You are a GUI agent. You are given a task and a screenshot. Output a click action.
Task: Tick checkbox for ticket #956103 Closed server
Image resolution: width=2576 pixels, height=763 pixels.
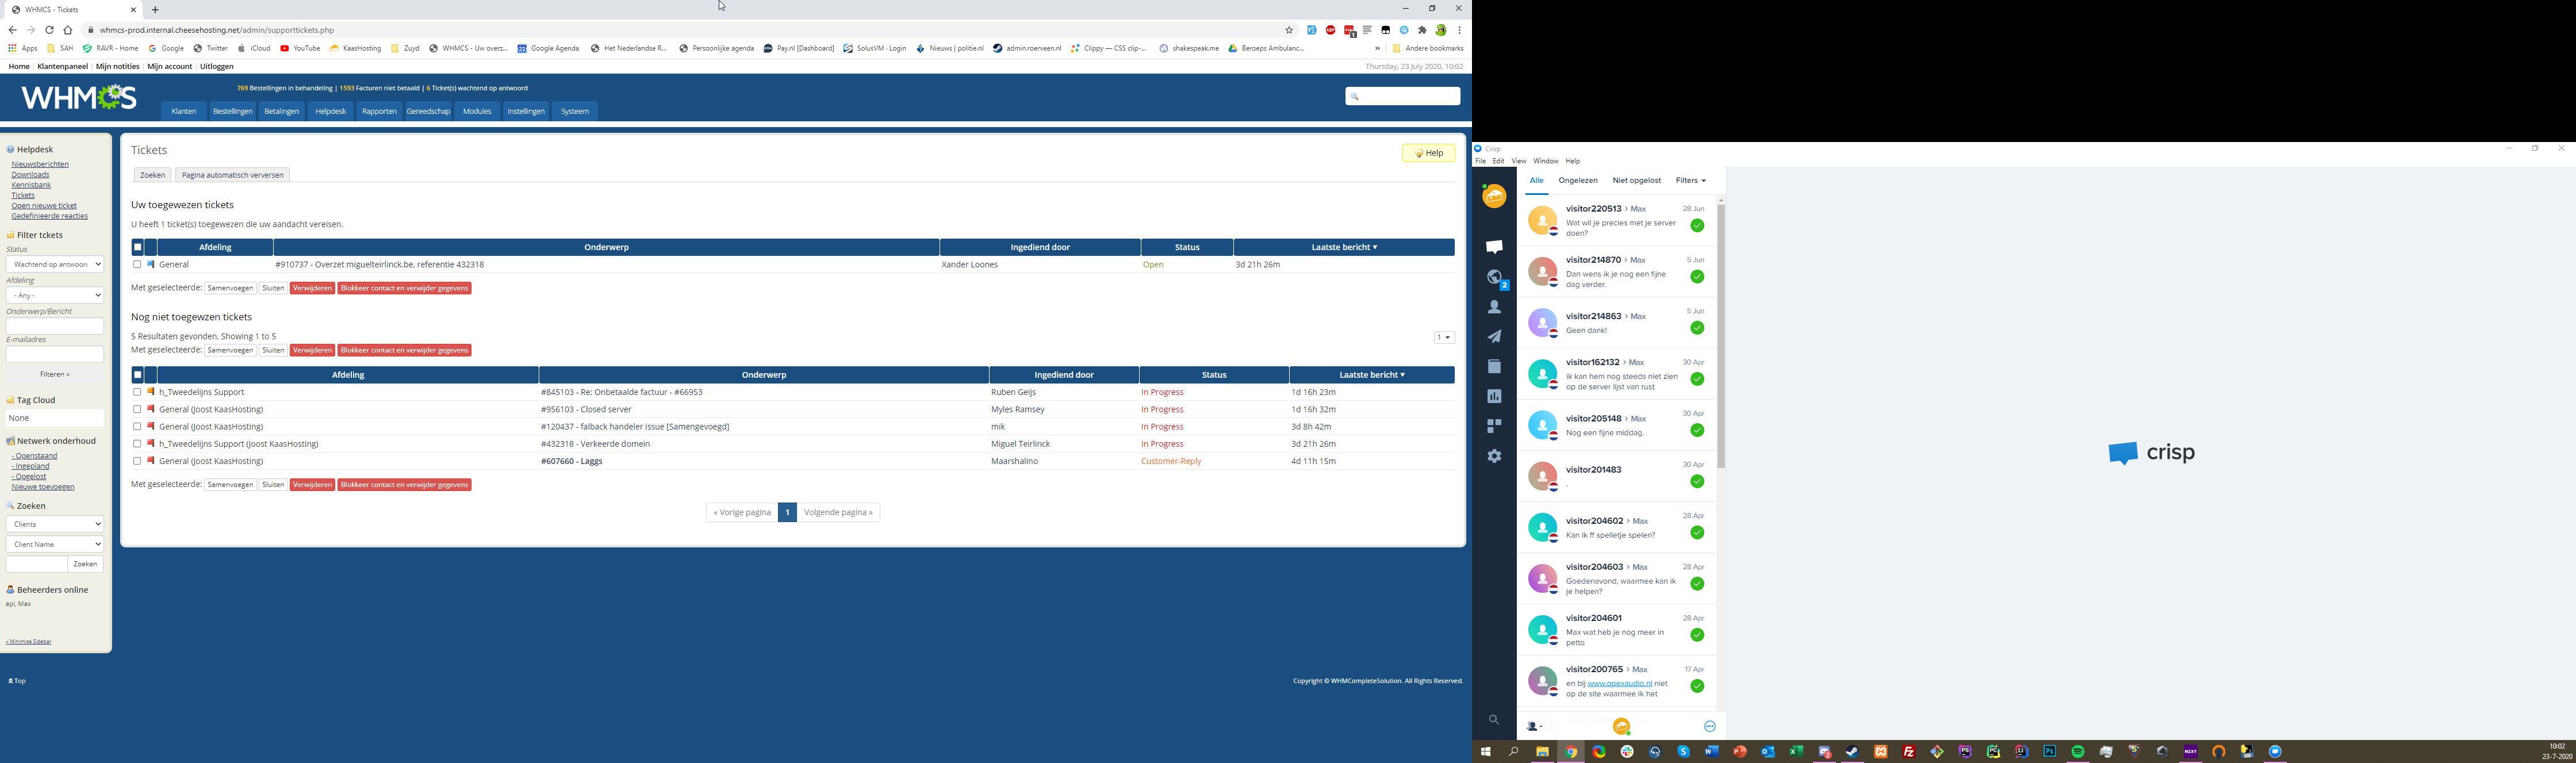137,409
